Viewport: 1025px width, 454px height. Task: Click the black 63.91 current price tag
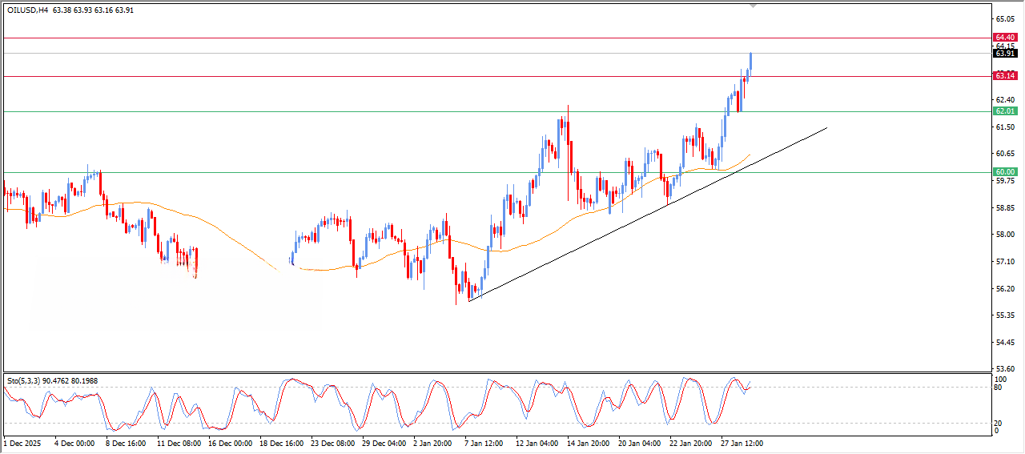click(x=1004, y=54)
